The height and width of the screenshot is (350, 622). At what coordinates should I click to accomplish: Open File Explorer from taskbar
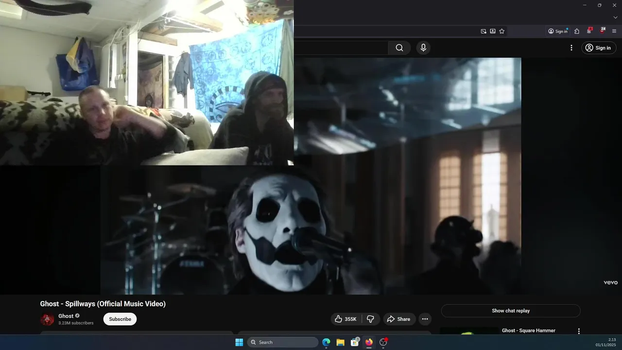click(341, 342)
